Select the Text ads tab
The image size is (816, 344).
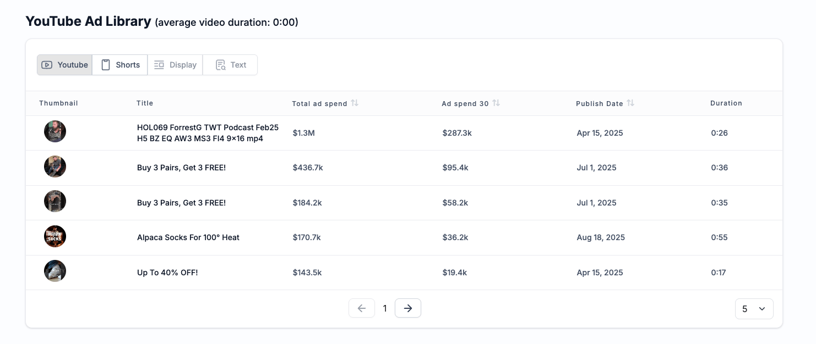pos(230,65)
